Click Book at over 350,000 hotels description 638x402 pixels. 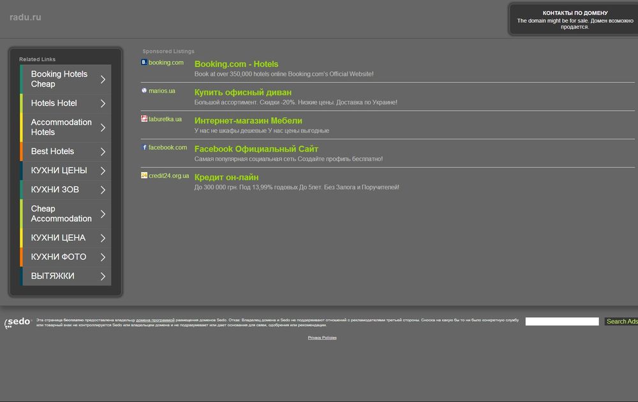click(x=284, y=74)
